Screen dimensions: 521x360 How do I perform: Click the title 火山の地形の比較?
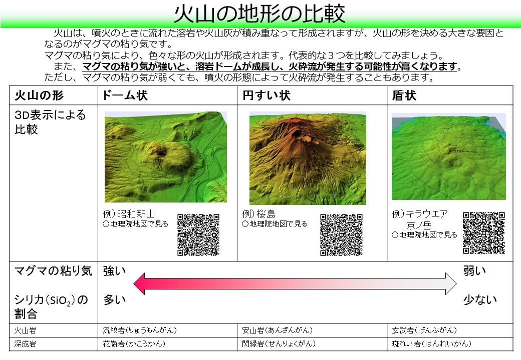(x=259, y=14)
